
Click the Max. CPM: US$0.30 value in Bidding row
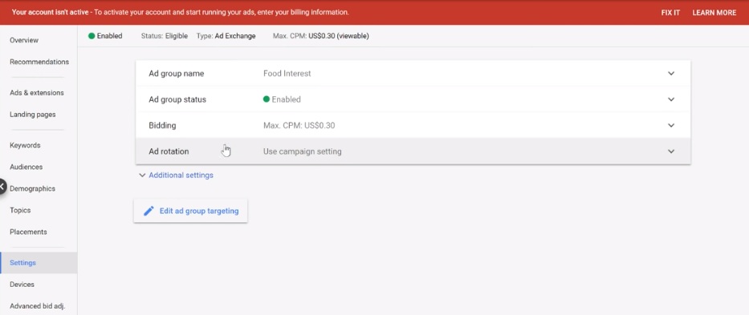(x=299, y=126)
